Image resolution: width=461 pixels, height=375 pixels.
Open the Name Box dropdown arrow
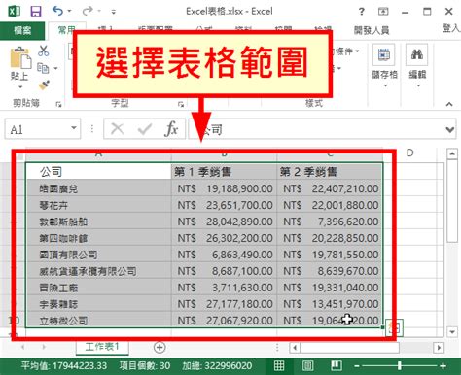click(x=74, y=128)
